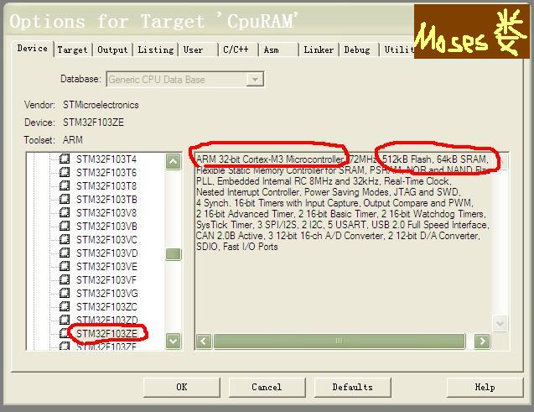Open Help for target options
Screen dimensions: 534x412
[485, 387]
